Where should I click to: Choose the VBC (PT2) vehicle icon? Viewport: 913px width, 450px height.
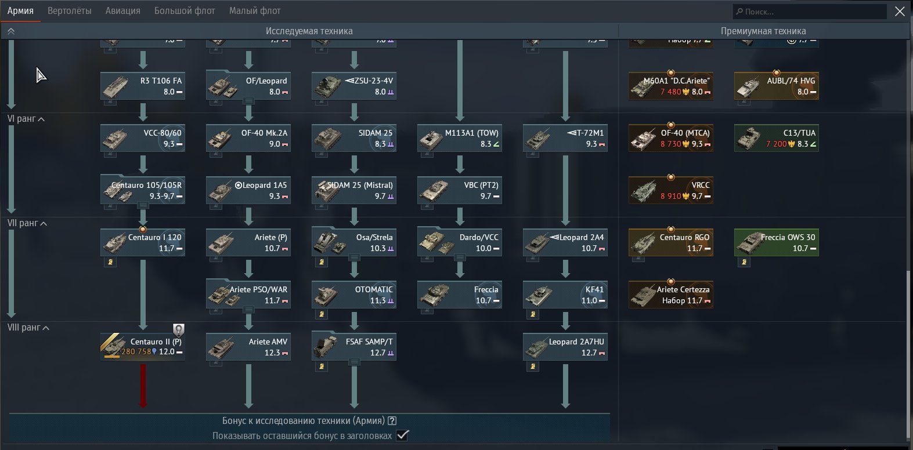(432, 191)
